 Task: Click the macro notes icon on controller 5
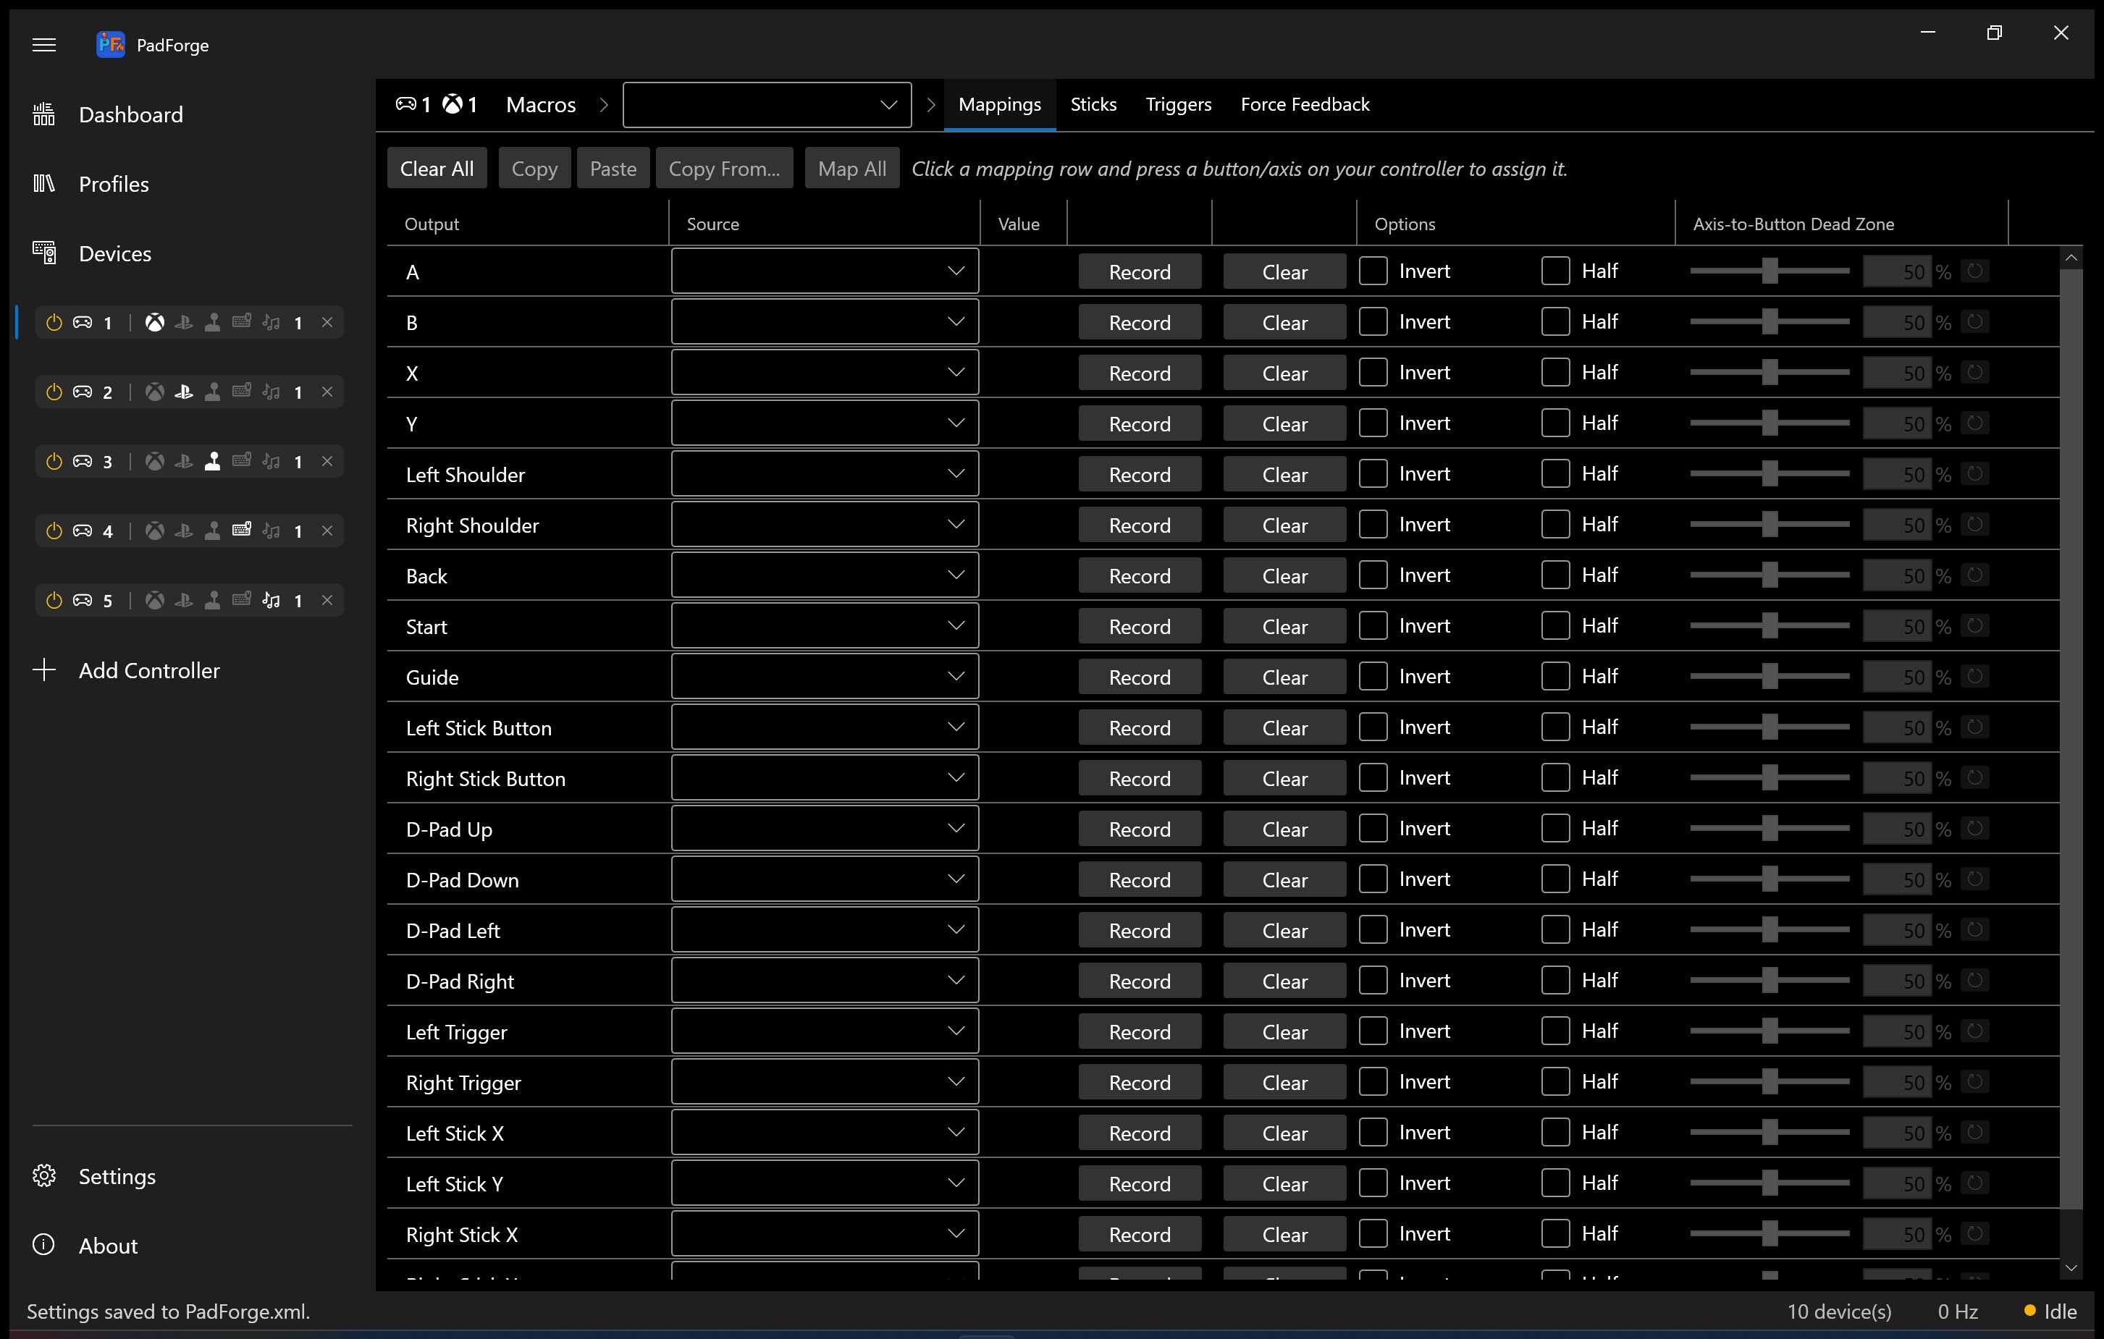point(271,600)
